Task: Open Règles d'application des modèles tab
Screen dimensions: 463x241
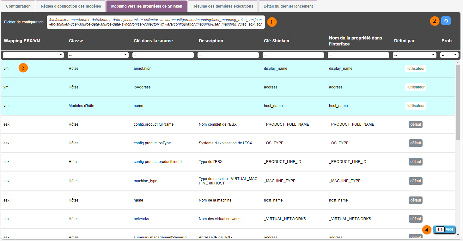Action: pyautogui.click(x=71, y=6)
